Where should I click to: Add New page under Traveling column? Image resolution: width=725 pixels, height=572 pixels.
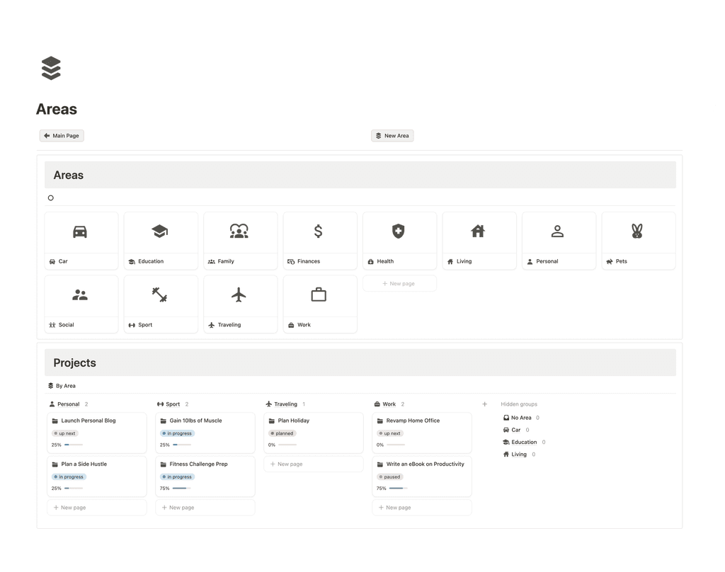point(314,464)
